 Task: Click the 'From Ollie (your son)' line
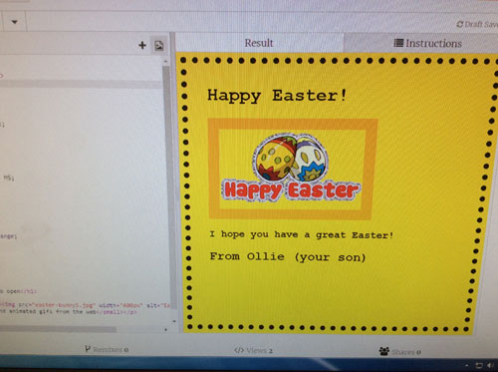(x=288, y=256)
